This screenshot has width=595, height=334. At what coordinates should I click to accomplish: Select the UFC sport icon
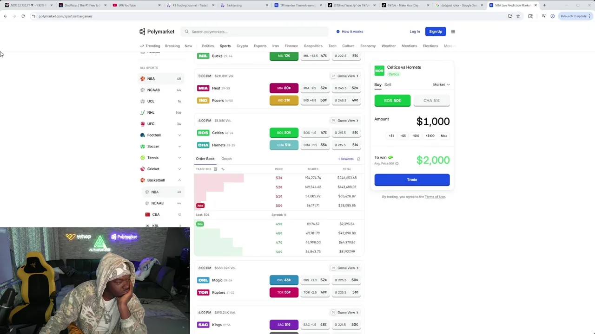tap(143, 124)
